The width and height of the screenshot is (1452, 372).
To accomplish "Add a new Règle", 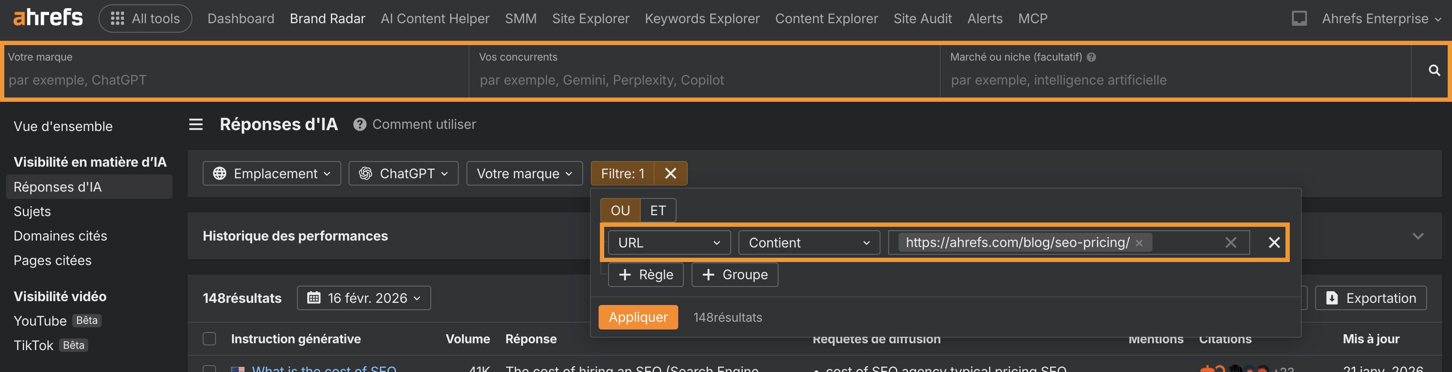I will pos(646,274).
